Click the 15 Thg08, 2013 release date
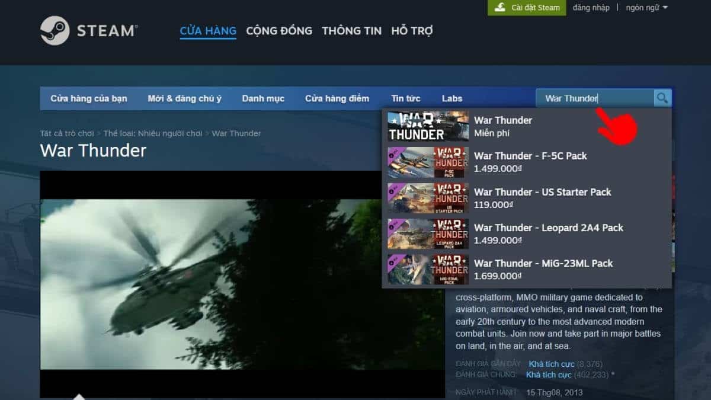711x400 pixels. coord(556,392)
